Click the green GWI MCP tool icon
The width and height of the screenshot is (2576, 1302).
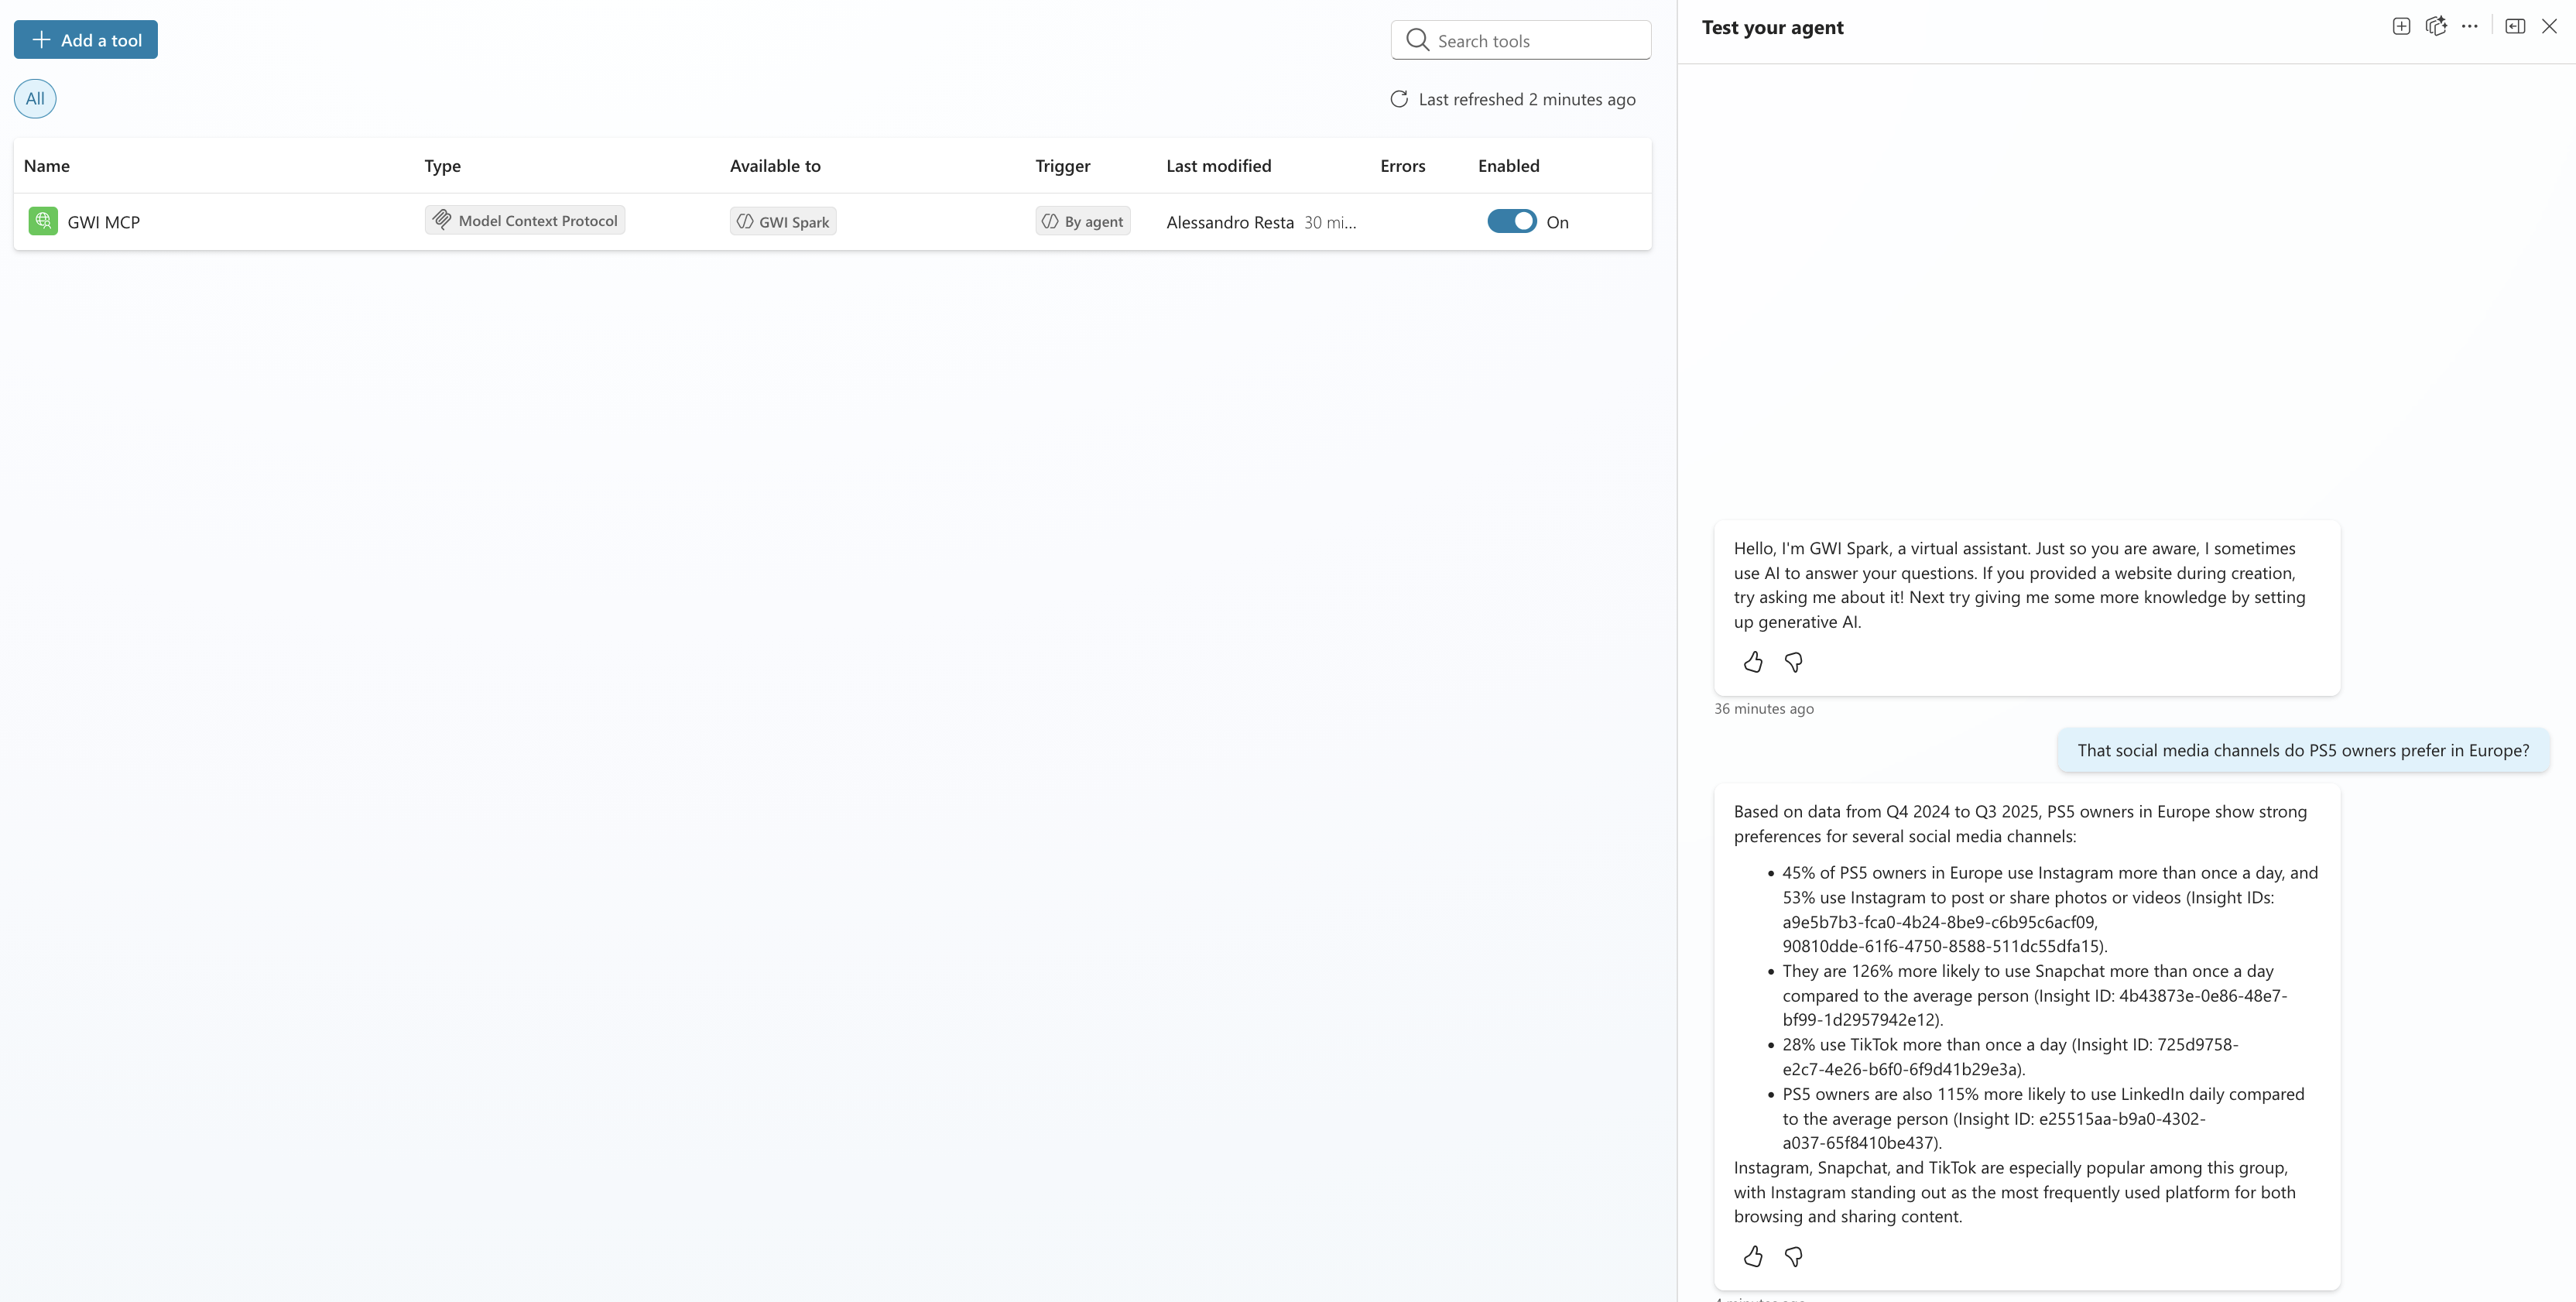[43, 221]
